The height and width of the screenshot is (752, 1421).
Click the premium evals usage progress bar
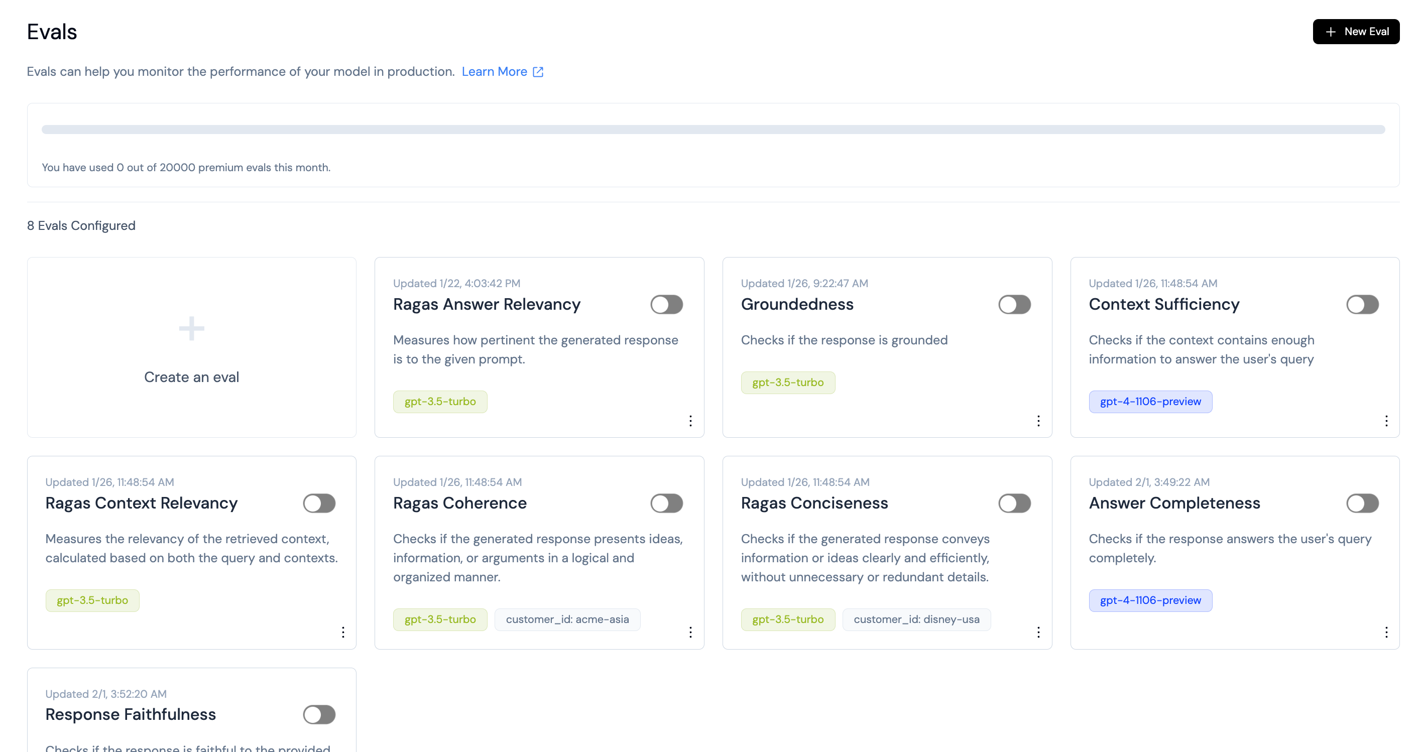click(713, 130)
